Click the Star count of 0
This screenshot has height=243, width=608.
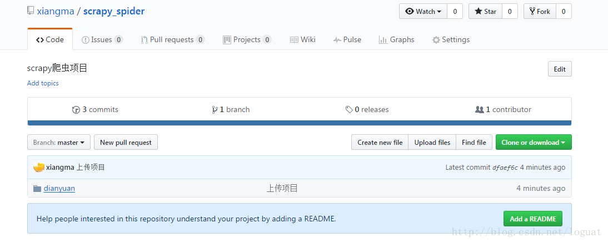(x=510, y=11)
